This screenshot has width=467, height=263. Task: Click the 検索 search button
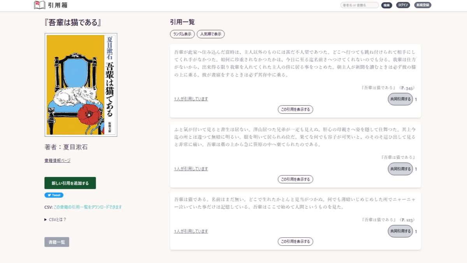pos(386,5)
